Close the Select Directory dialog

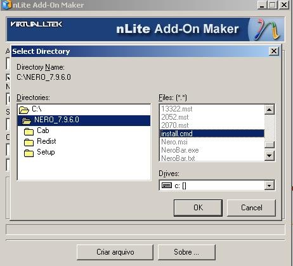tap(274, 51)
